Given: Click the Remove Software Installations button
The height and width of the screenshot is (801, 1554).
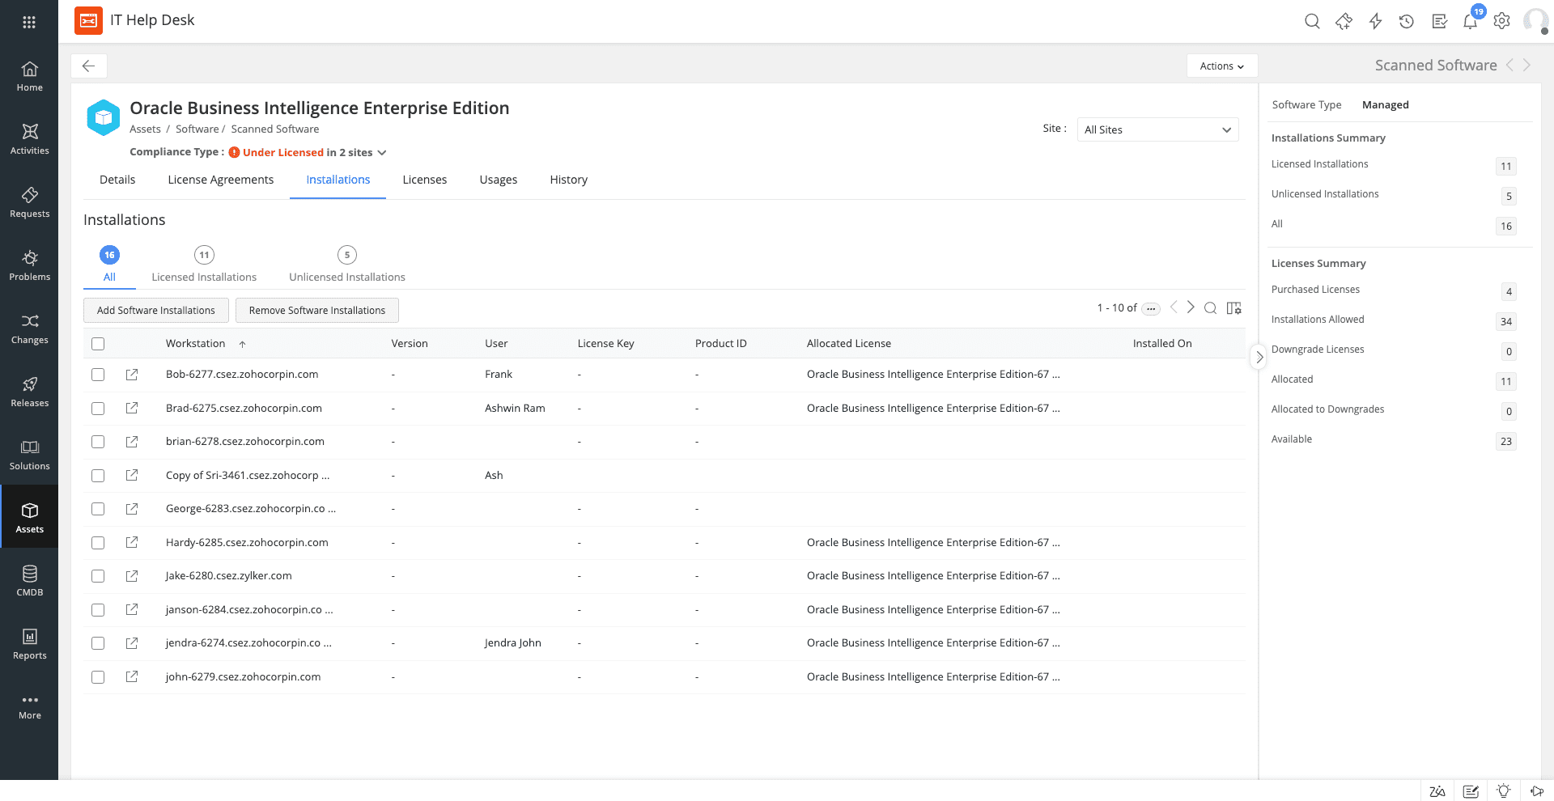Looking at the screenshot, I should tap(317, 311).
